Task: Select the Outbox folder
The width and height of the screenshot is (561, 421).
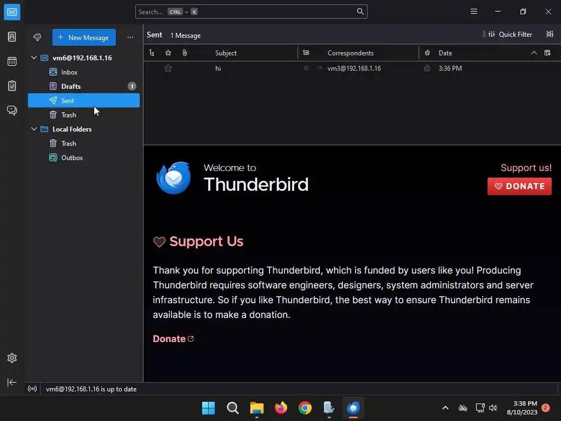Action: click(84, 157)
